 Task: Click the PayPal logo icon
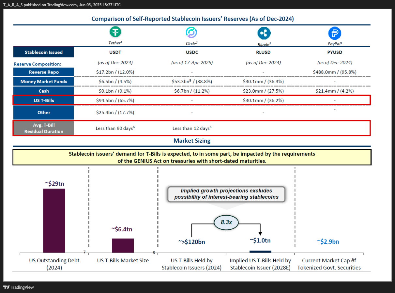(335, 33)
